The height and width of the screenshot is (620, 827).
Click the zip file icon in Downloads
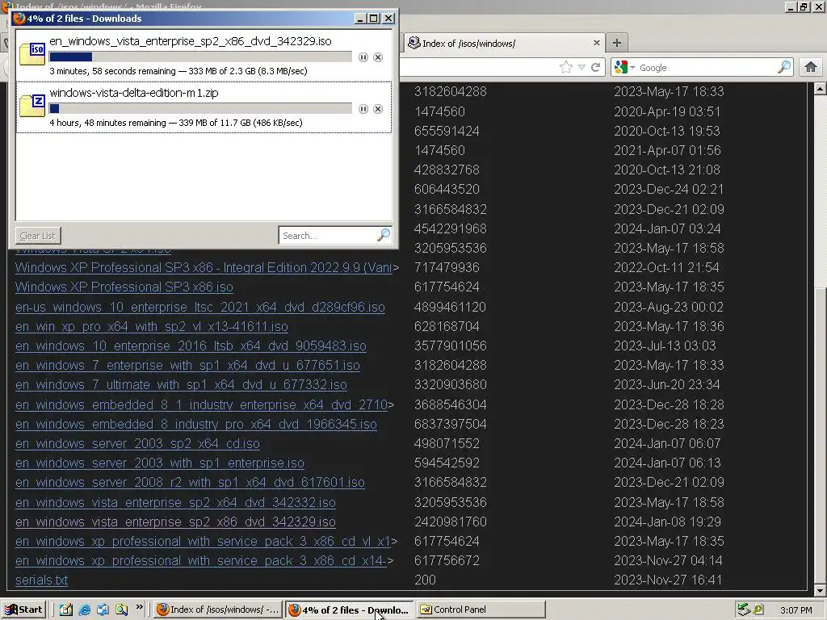click(x=32, y=106)
